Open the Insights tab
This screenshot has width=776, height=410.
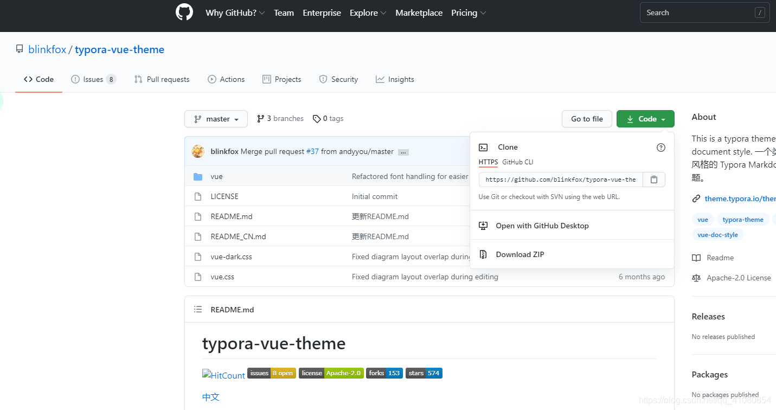395,79
